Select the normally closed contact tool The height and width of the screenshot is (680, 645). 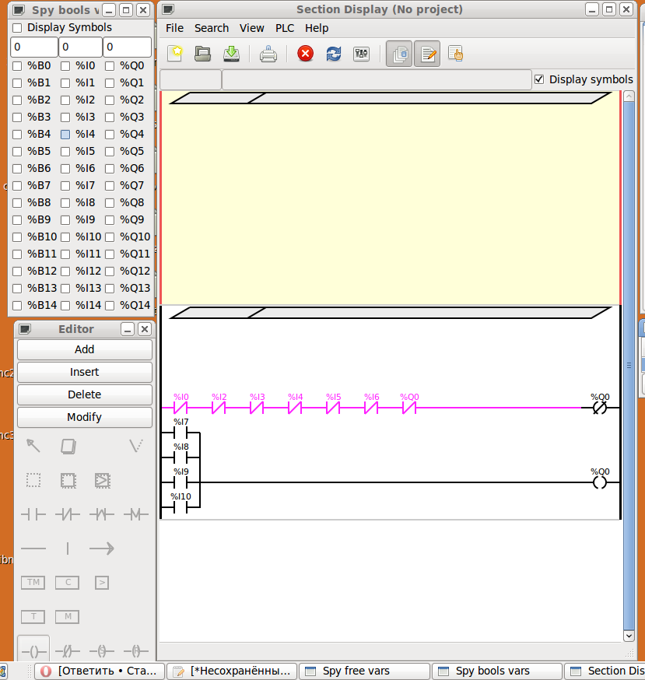tap(68, 514)
